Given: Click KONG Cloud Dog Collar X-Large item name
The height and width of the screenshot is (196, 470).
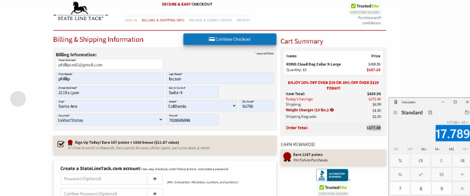Looking at the screenshot, I should click(x=314, y=64).
